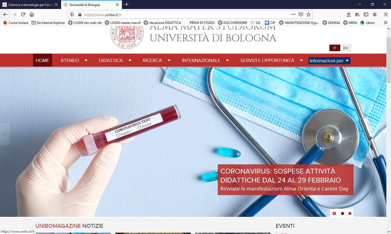This screenshot has height=234, width=391.
Task: Expand the DIDATTICA dropdown arrow
Action: [x=130, y=60]
